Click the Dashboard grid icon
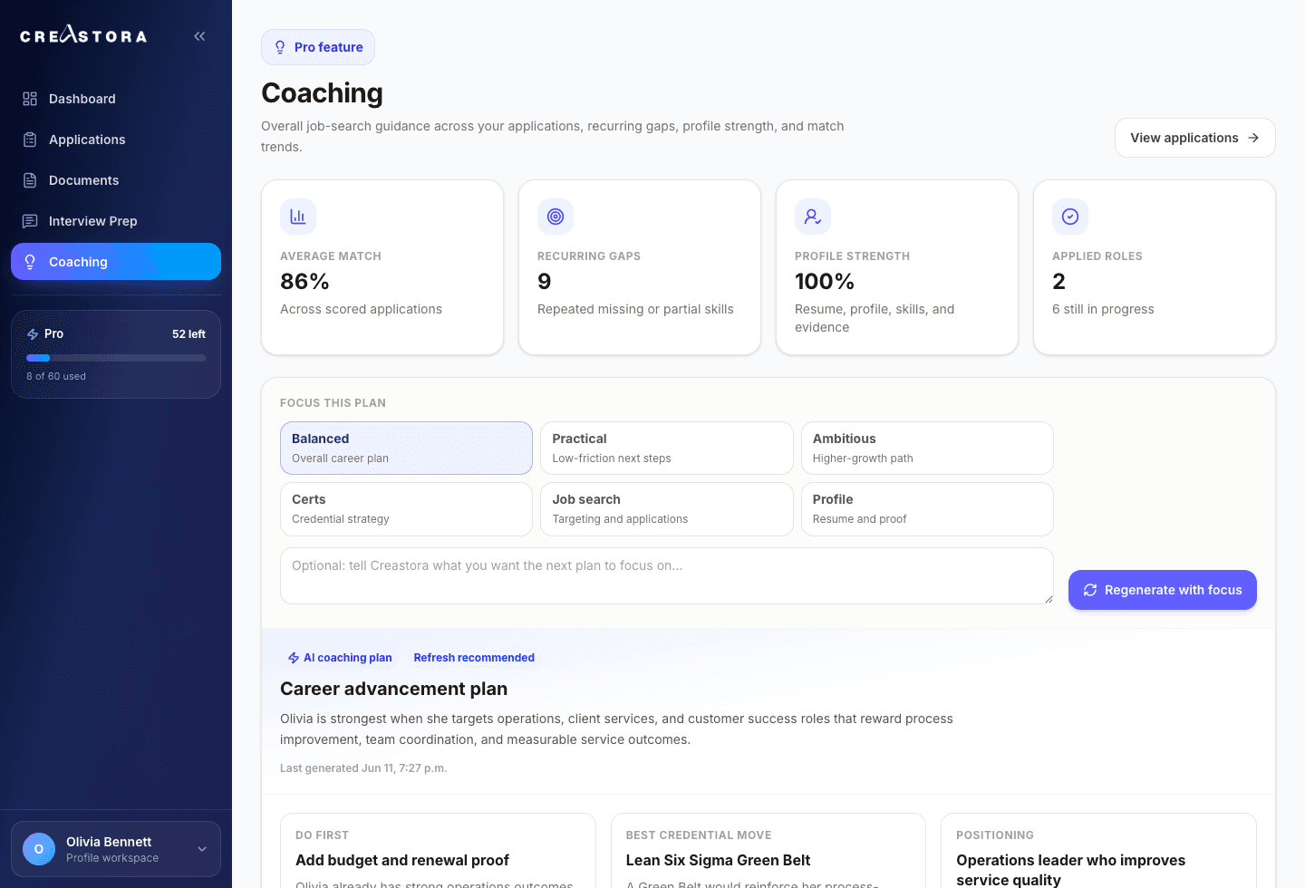The height and width of the screenshot is (888, 1305). pyautogui.click(x=30, y=99)
